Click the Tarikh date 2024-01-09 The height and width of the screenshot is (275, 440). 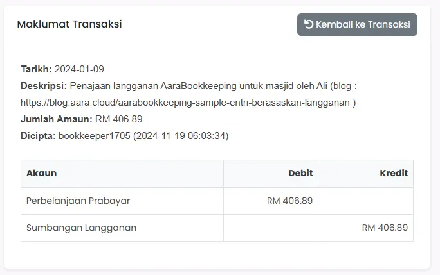pos(79,69)
